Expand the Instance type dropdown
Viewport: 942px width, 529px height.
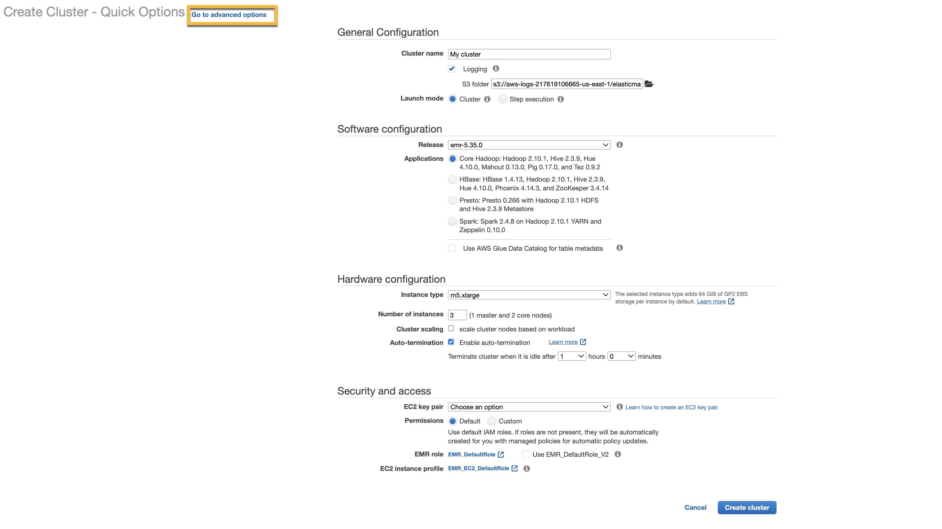[x=604, y=295]
